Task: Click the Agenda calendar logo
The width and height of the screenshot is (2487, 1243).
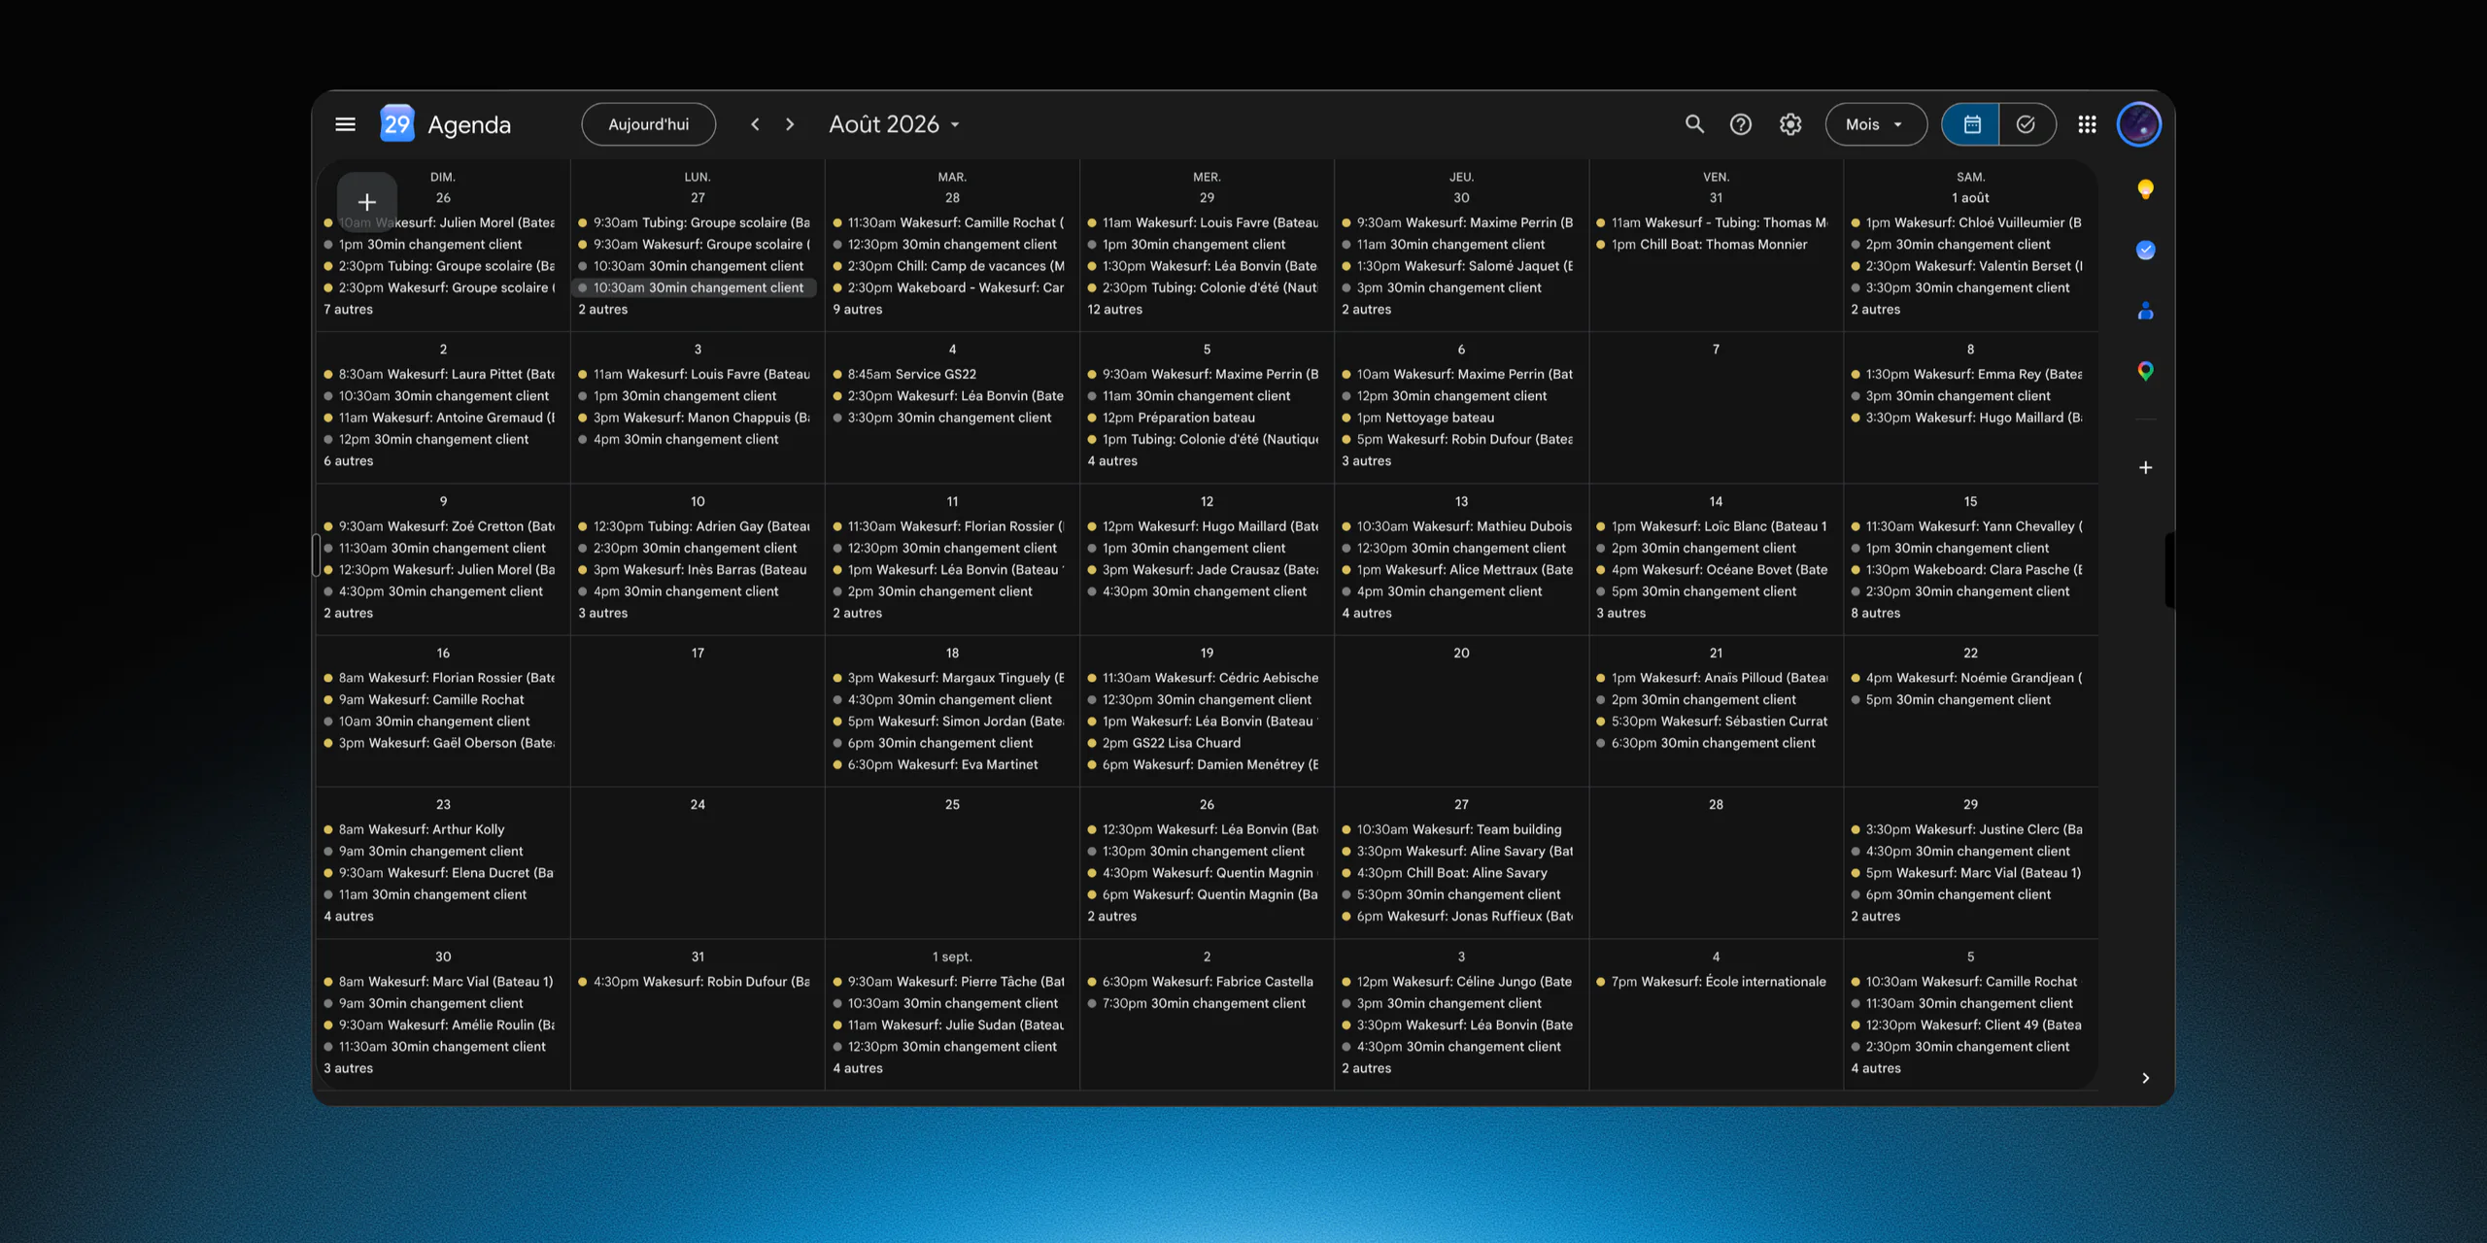Action: [x=396, y=124]
